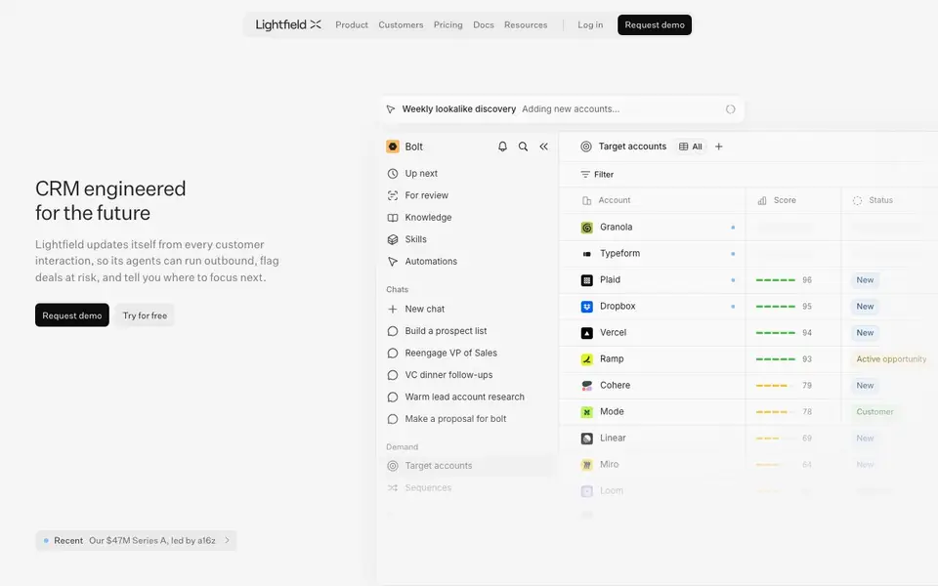The image size is (938, 586).
Task: Click the target icon in Target accounts header
Action: (586, 146)
